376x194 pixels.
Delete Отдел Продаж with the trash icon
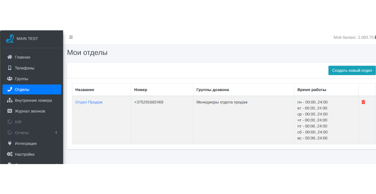pyautogui.click(x=363, y=102)
